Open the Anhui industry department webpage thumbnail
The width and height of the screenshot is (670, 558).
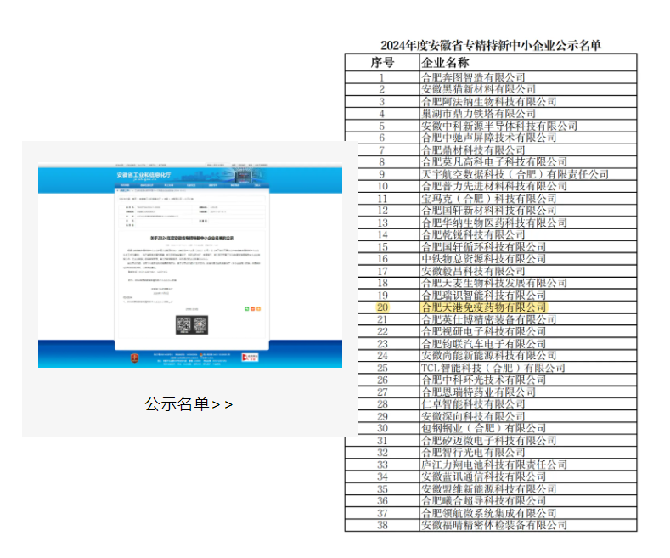190,265
